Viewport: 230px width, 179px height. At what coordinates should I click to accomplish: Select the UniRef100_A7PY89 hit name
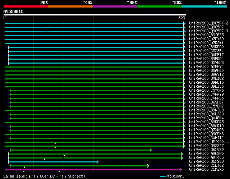click(206, 39)
